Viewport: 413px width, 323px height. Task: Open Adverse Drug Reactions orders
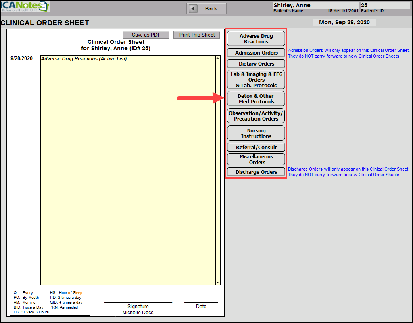pos(256,39)
